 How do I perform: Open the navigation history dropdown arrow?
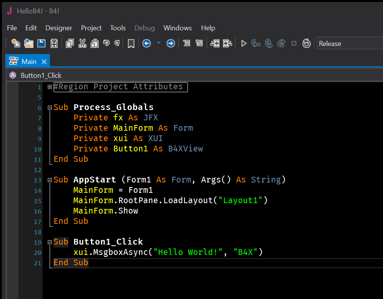158,43
